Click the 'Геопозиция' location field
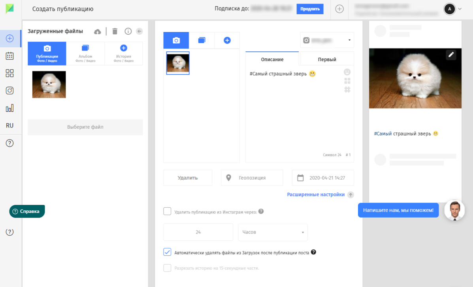The height and width of the screenshot is (287, 473). pyautogui.click(x=252, y=178)
